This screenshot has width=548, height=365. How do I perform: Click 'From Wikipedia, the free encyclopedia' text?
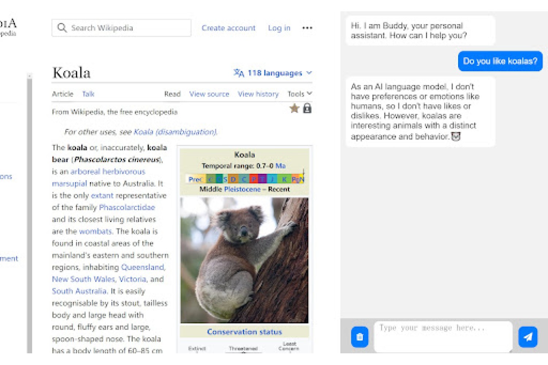coord(115,112)
